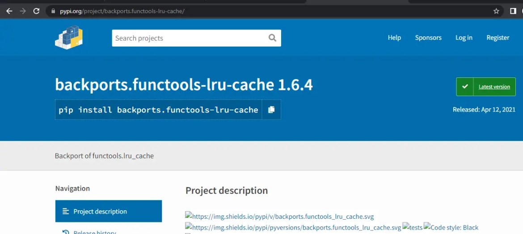The image size is (523, 234).
Task: Select Release history navigation tab
Action: 109,231
